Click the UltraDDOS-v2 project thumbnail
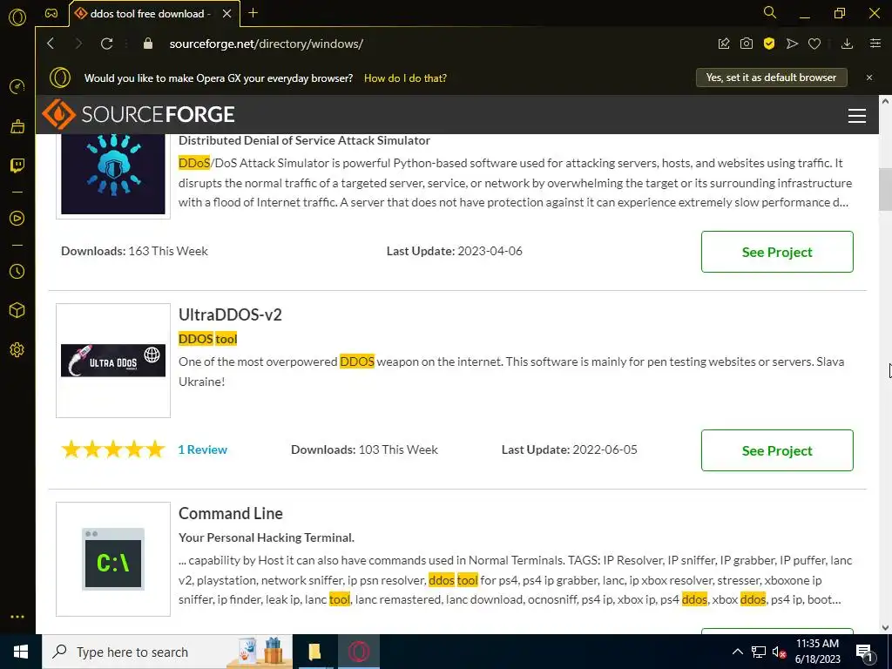892x669 pixels. [x=113, y=361]
